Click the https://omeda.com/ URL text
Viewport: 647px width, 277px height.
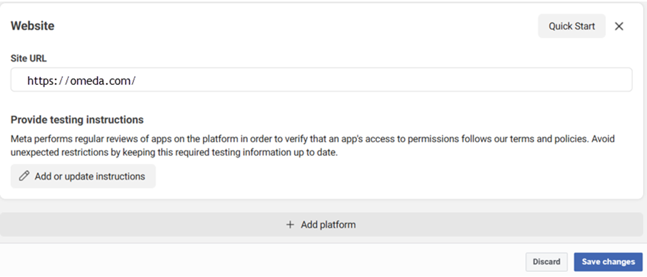(x=81, y=80)
